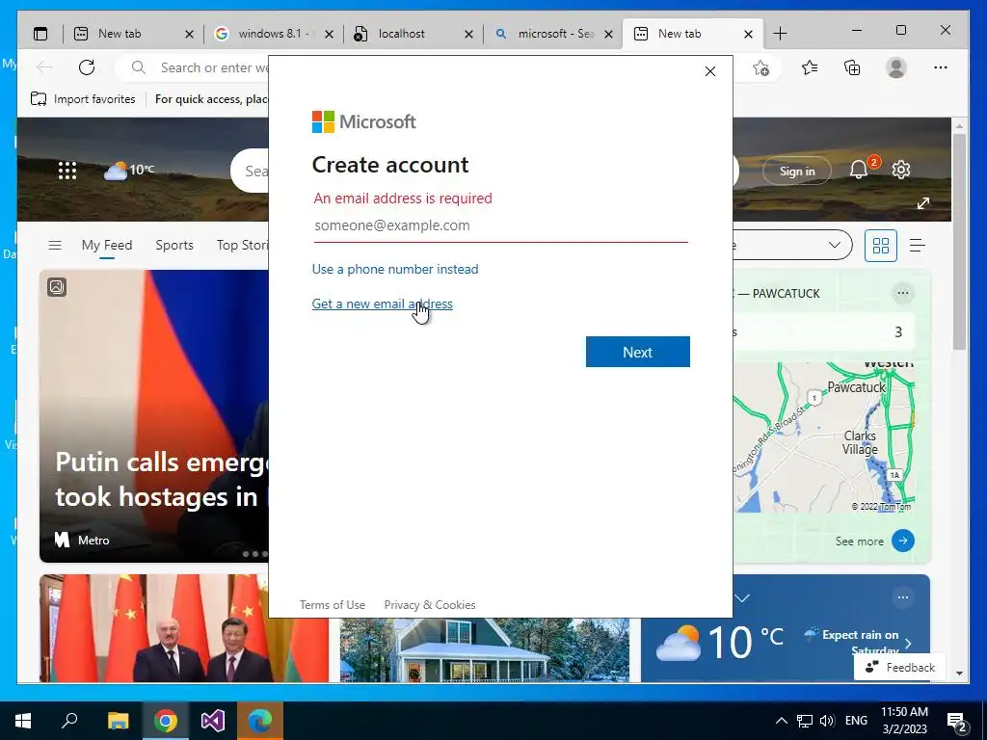The image size is (987, 740).
Task: Show hidden system tray icons
Action: point(781,721)
